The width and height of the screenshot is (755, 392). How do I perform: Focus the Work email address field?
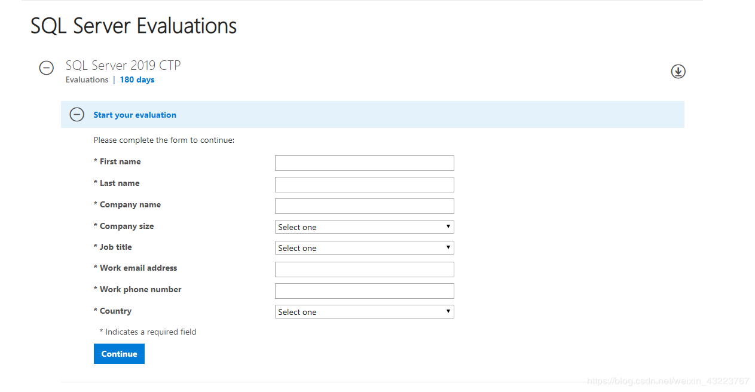click(365, 269)
